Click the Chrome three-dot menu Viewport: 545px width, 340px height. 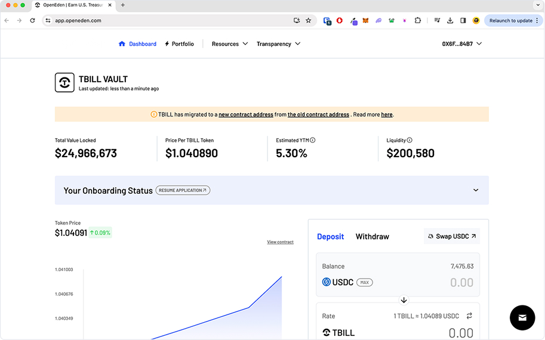[x=537, y=20]
